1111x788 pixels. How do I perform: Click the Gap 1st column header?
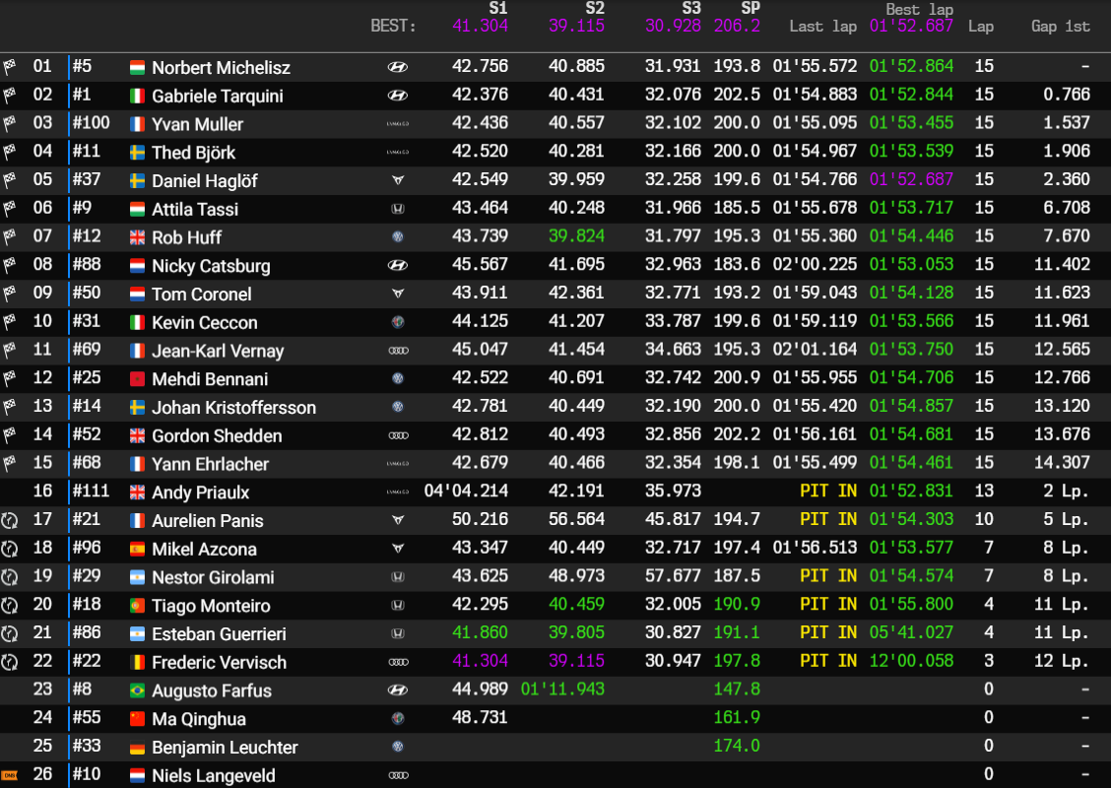(1060, 27)
